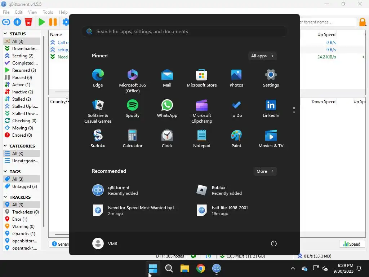Screen dimensions: 369x277
Task: Click qBittorrent resume (play) toolbar icon
Action: tap(42, 22)
